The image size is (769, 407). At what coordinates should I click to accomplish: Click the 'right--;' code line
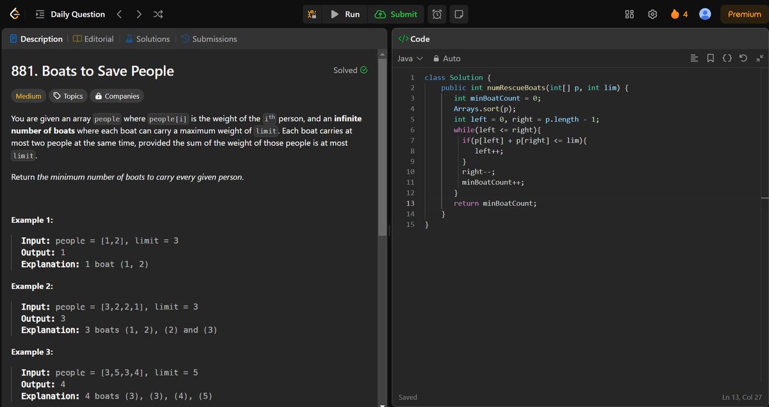(479, 172)
